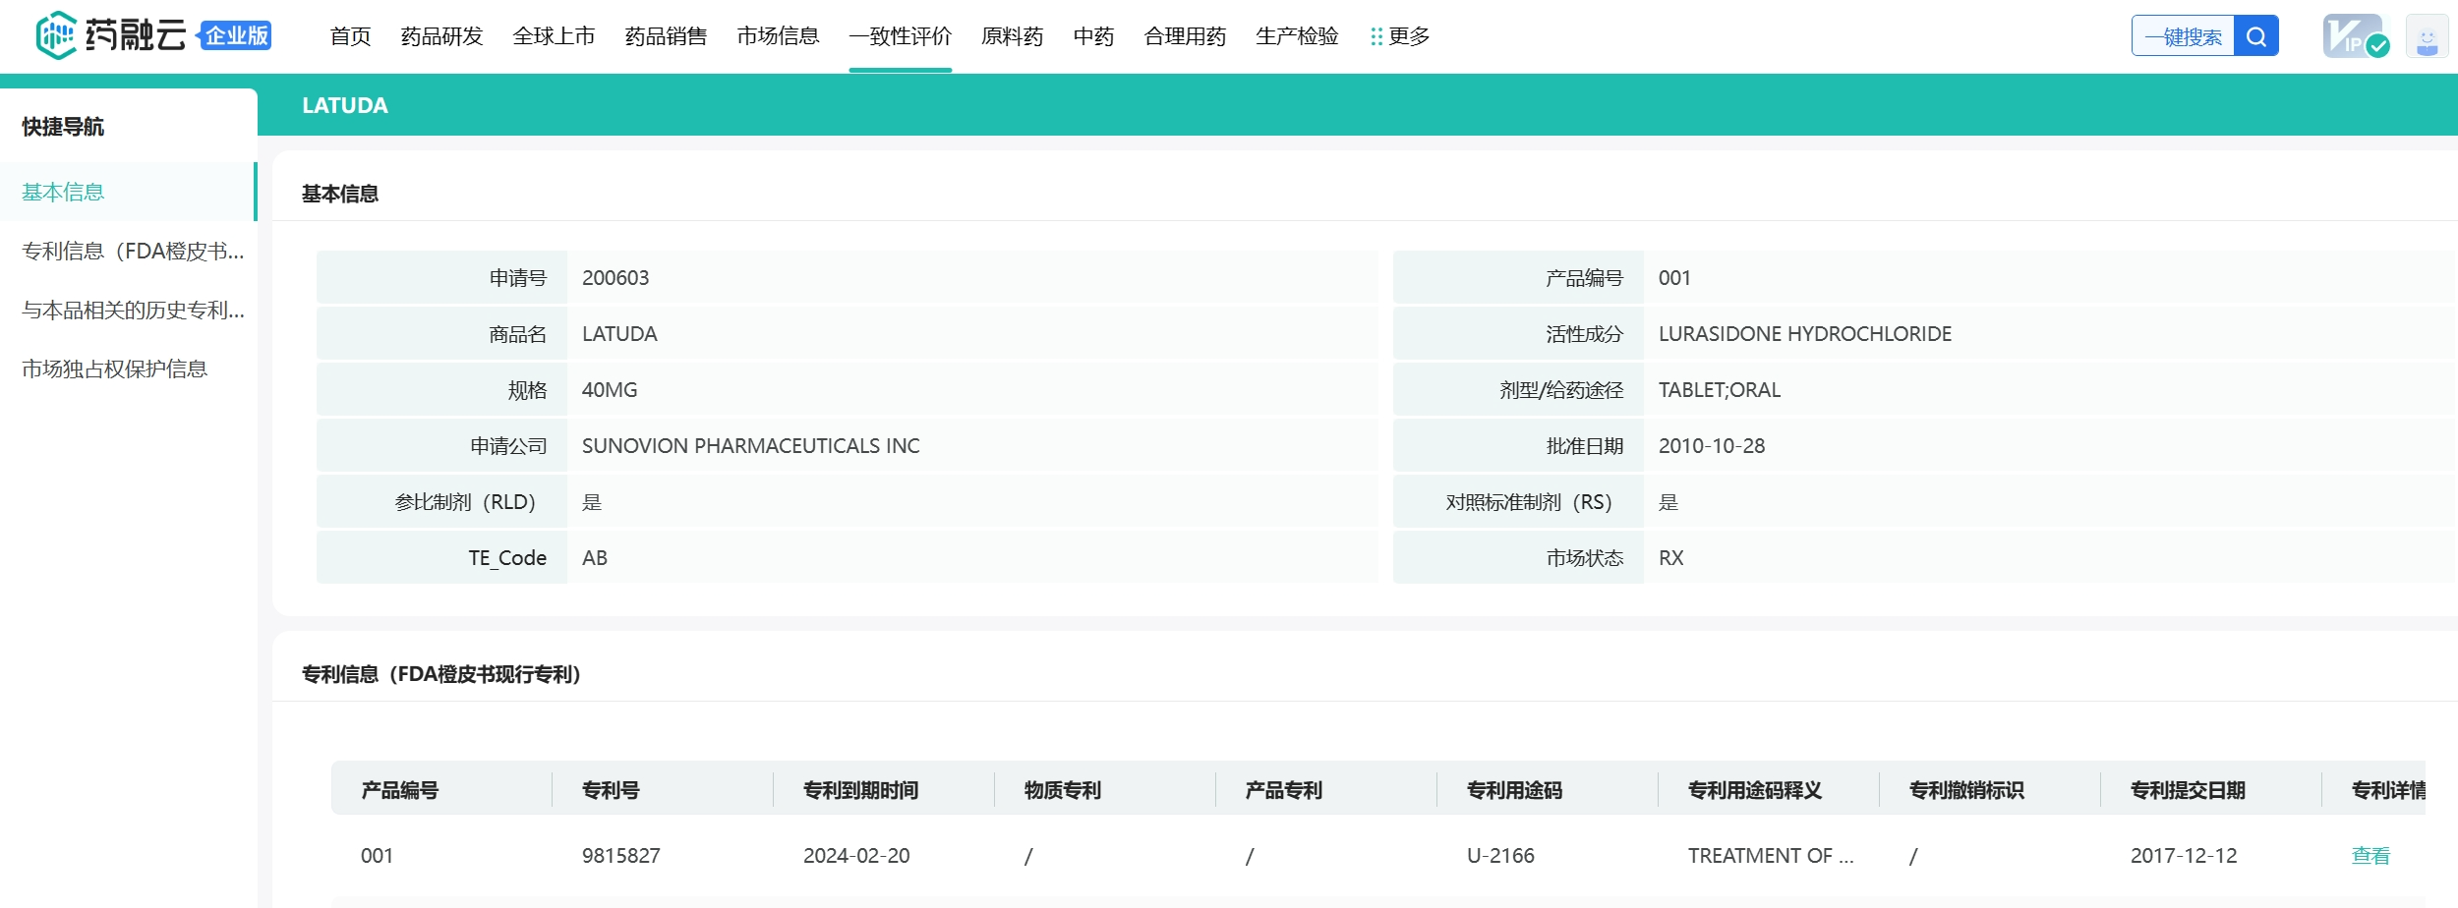Expand the 更多 grid-dots menu
The height and width of the screenshot is (908, 2458).
tap(1400, 36)
